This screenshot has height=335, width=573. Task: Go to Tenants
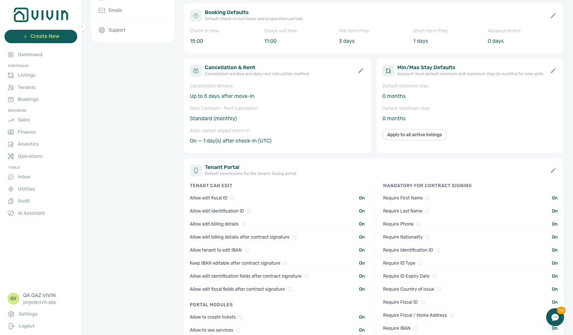click(26, 87)
